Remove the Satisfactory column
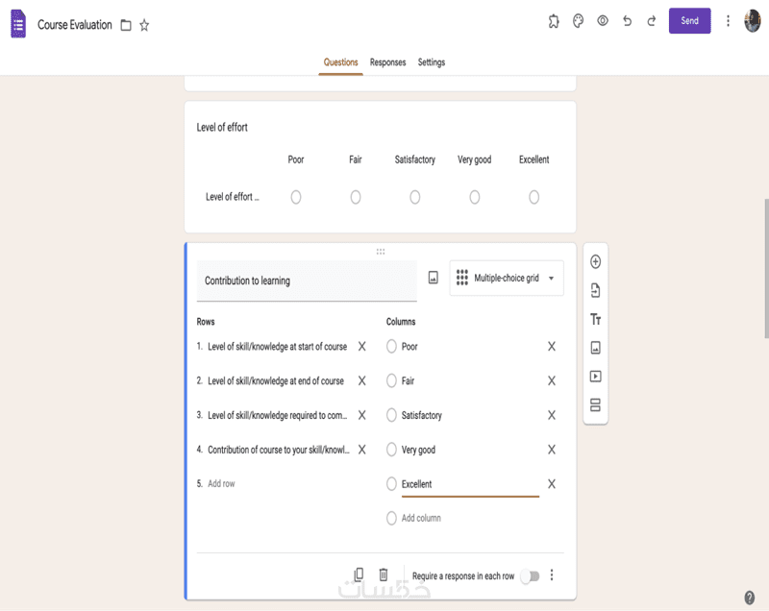Image resolution: width=769 pixels, height=611 pixels. (x=552, y=415)
